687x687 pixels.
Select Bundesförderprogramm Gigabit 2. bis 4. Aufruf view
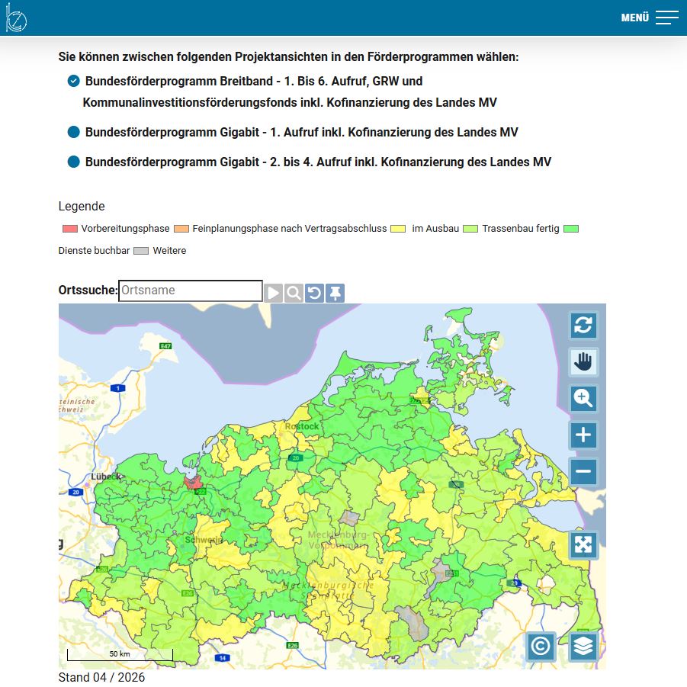coord(73,162)
